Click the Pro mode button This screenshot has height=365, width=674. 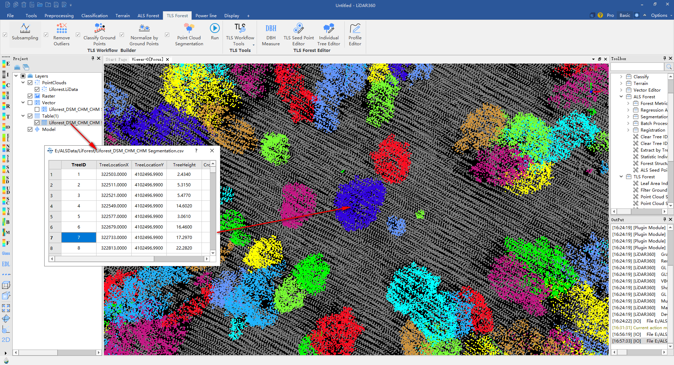click(610, 15)
